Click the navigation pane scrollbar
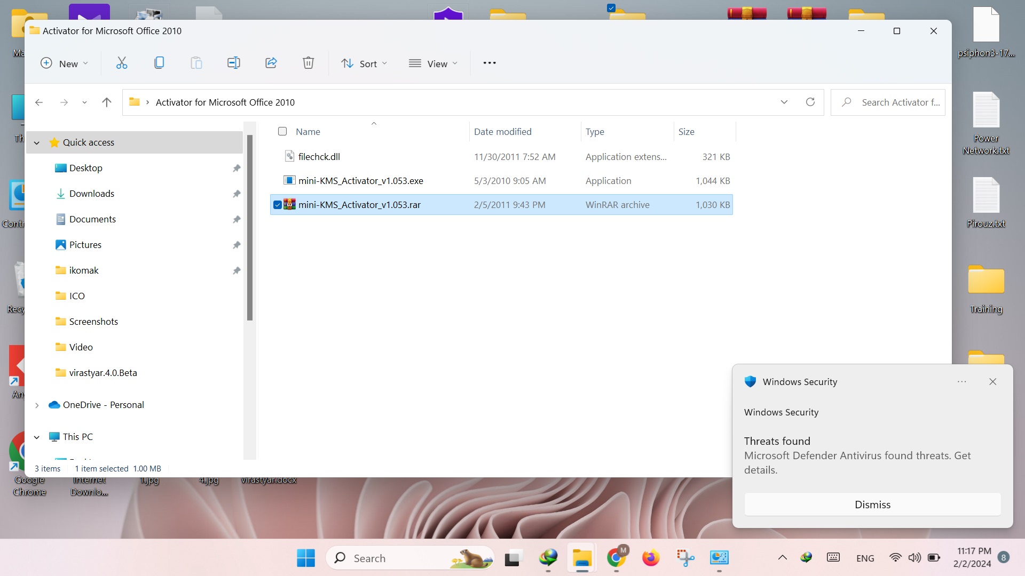 point(249,228)
